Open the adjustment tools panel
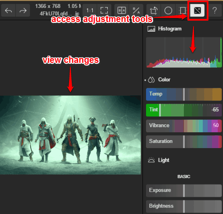The height and width of the screenshot is (214, 223). pyautogui.click(x=197, y=11)
